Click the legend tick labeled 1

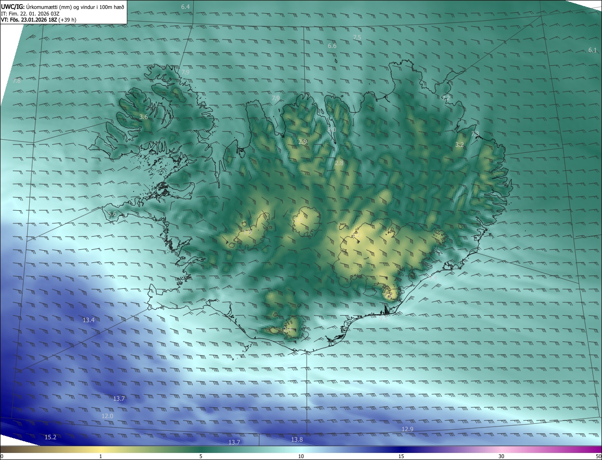tap(101, 456)
